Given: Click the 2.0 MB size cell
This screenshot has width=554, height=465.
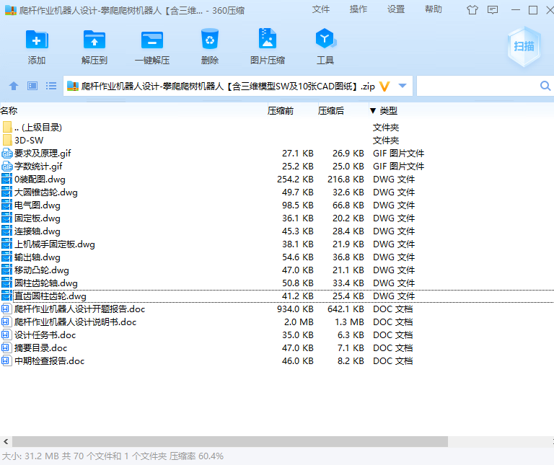Looking at the screenshot, I should pos(299,322).
